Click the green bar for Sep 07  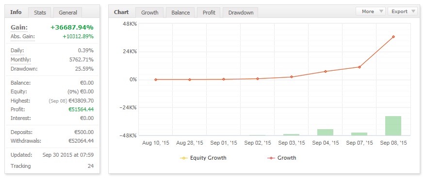coord(360,134)
